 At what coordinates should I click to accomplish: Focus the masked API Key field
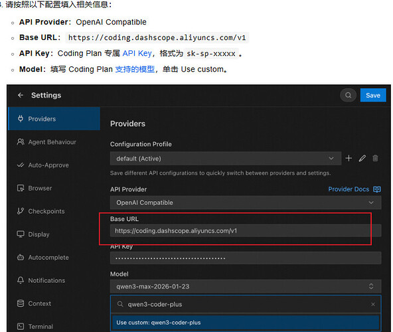(246, 258)
